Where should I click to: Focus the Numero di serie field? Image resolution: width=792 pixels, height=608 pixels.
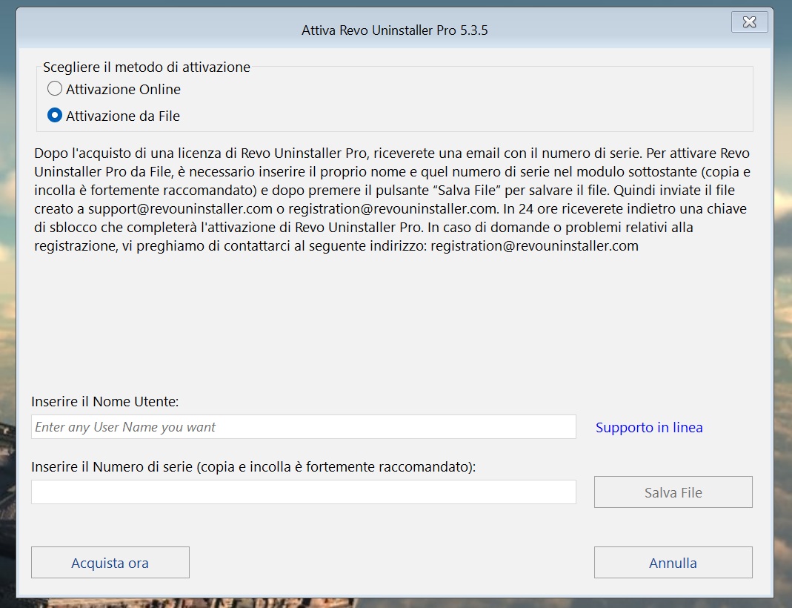tap(304, 492)
